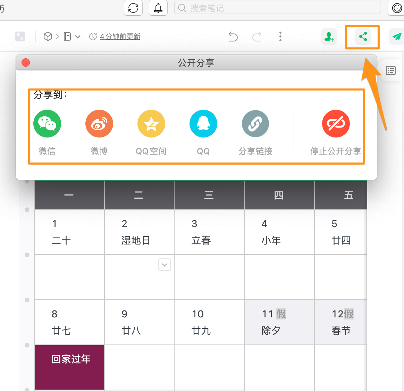Share the note to QQ

point(203,124)
